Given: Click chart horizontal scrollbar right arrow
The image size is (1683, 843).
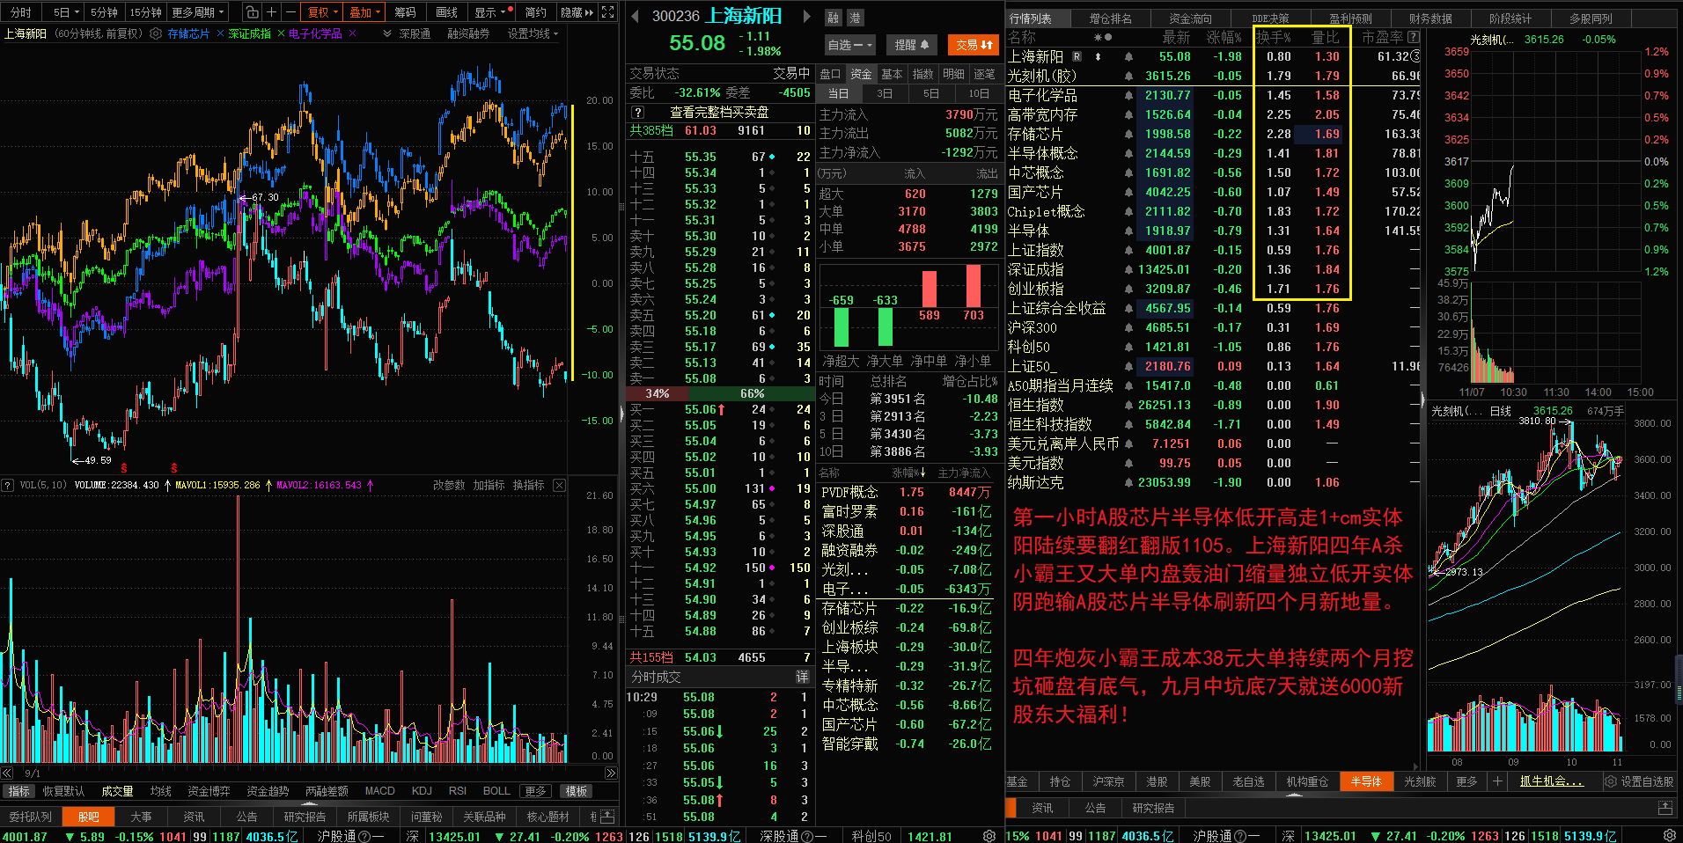Looking at the screenshot, I should point(611,773).
